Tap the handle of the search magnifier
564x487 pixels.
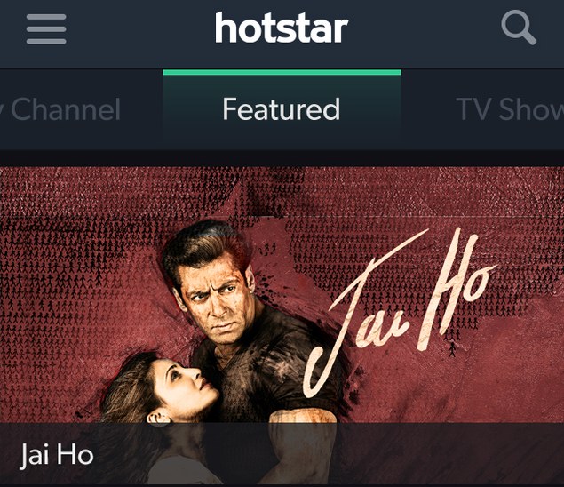(528, 37)
